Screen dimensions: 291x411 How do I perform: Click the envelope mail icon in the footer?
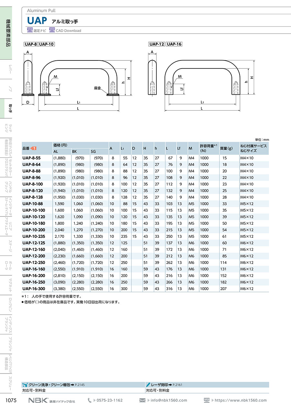click(x=143, y=400)
